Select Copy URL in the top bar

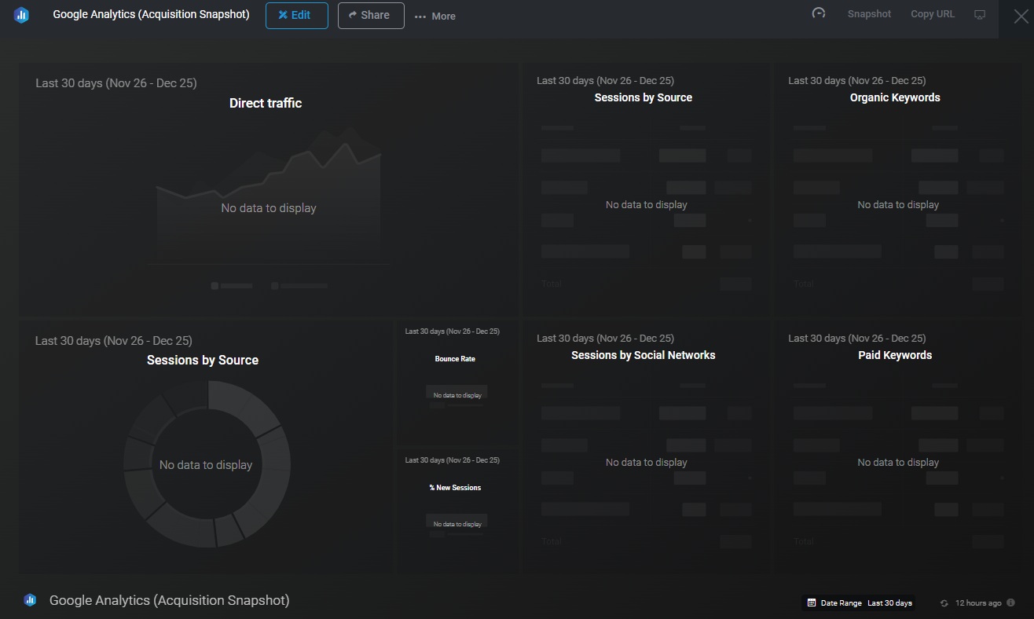coord(932,13)
